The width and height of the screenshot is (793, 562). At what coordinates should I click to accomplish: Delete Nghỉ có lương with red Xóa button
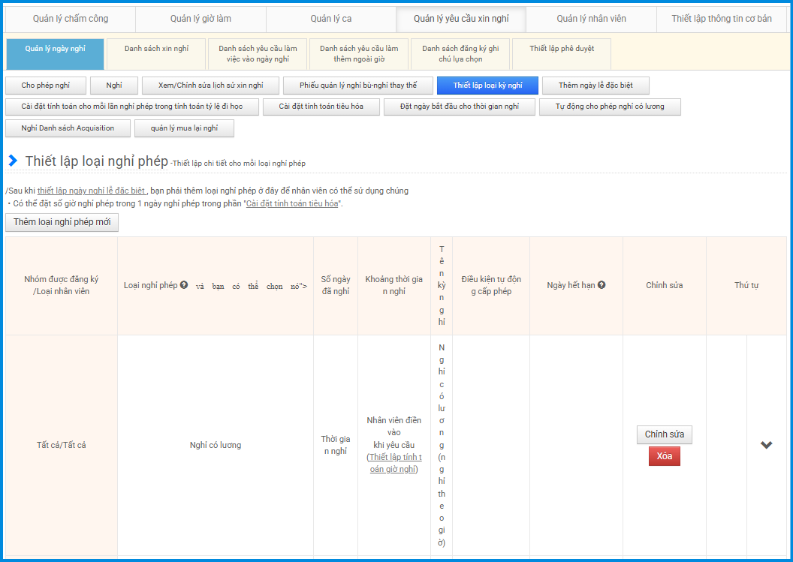664,456
